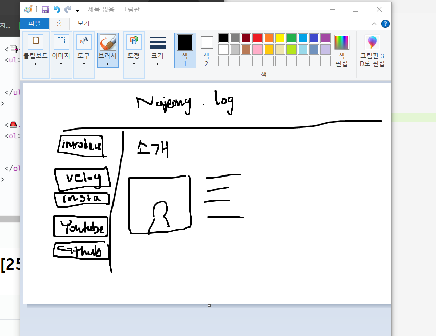Undo the last action with the undo arrow
Image resolution: width=436 pixels, height=336 pixels.
57,10
